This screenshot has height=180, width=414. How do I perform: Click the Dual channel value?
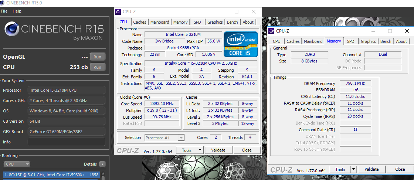pos(383,54)
